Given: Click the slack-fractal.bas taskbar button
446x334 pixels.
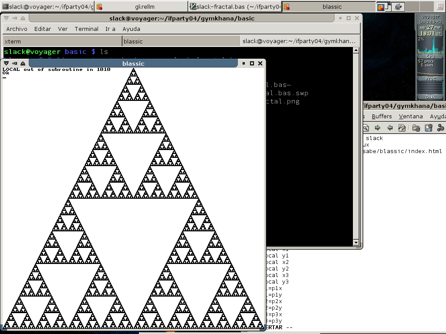Looking at the screenshot, I should (235, 7).
